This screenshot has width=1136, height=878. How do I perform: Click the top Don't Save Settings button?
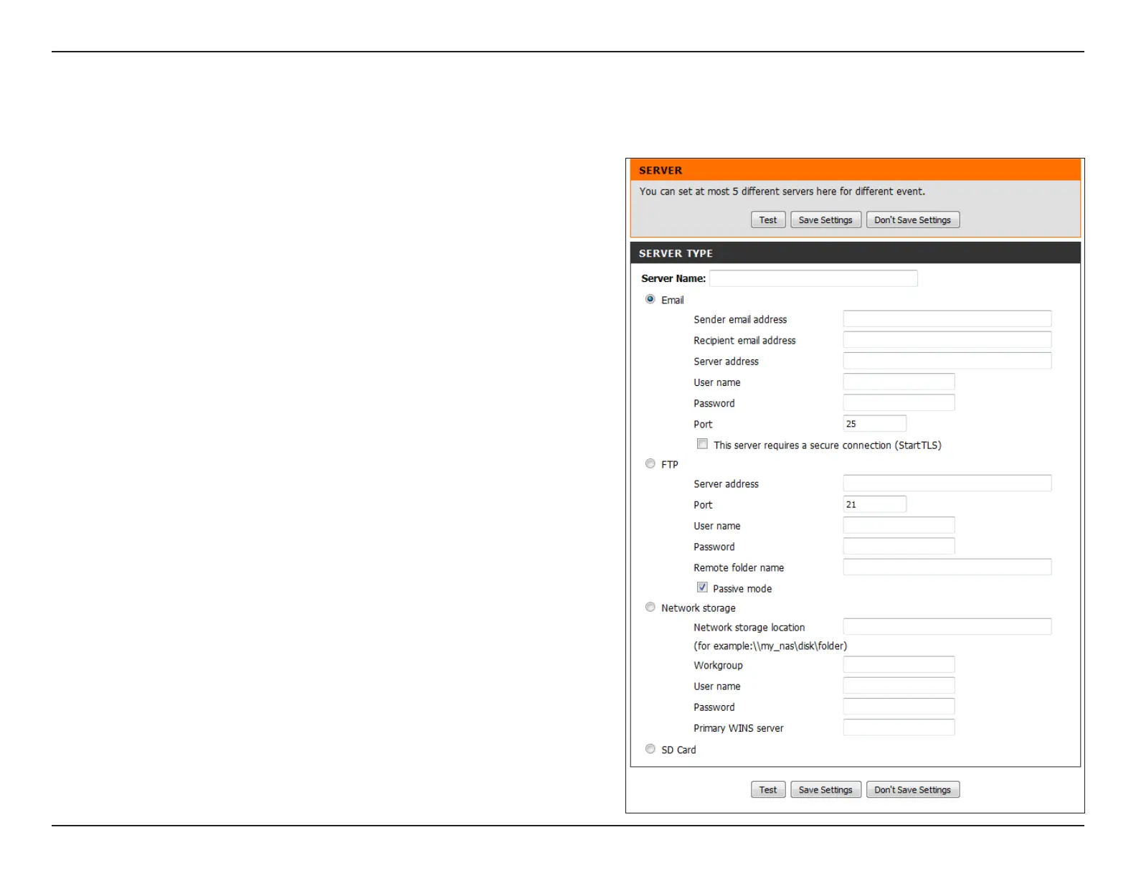tap(913, 220)
